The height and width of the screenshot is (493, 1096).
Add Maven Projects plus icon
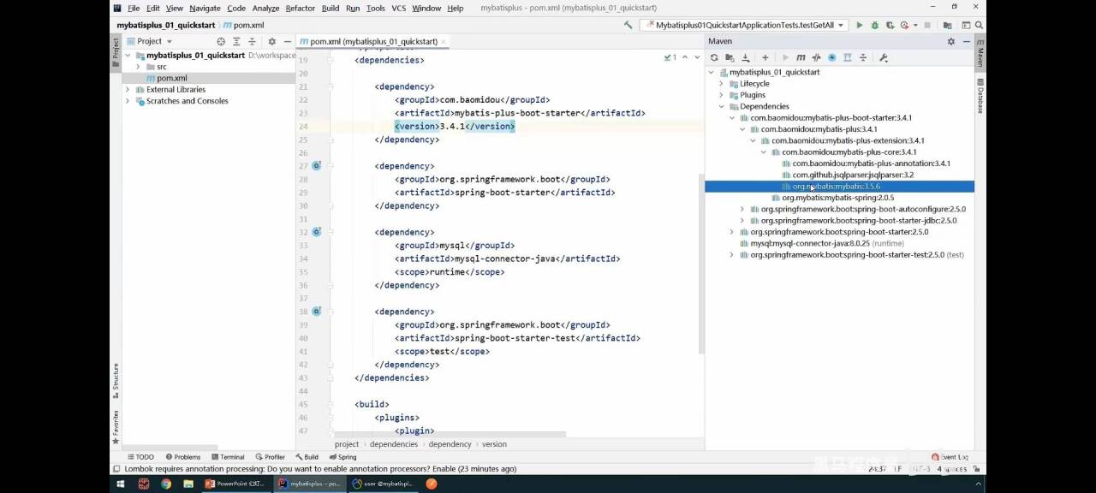pos(765,57)
